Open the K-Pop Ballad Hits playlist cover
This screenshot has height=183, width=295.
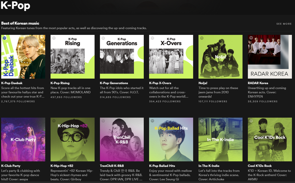(x=171, y=139)
